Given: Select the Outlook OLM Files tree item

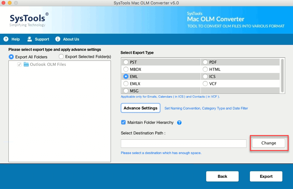Looking at the screenshot, I should coord(48,64).
